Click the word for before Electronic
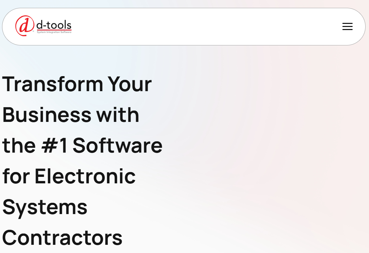 tap(16, 176)
